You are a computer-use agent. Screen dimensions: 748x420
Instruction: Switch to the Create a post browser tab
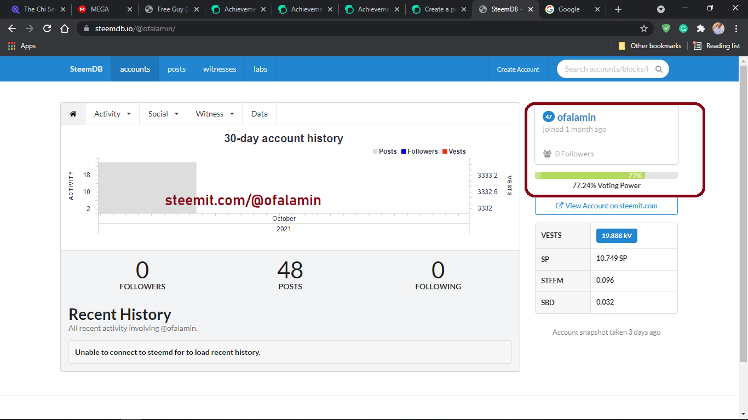439,9
